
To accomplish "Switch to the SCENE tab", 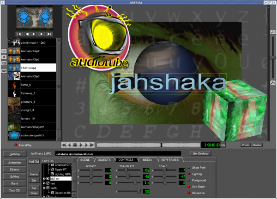I will click(85, 160).
